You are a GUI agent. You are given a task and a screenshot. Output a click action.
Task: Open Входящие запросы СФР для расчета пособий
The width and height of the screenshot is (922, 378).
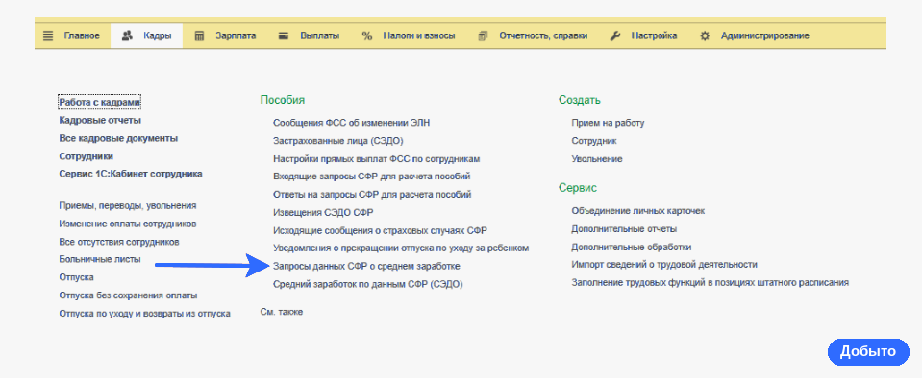(x=372, y=177)
